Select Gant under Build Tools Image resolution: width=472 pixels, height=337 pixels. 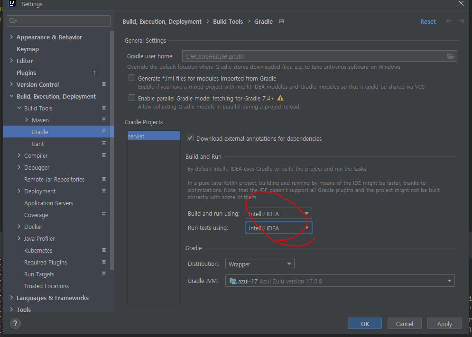click(x=37, y=144)
